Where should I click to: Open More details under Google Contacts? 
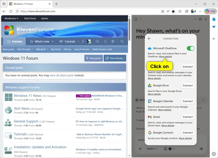(185, 138)
